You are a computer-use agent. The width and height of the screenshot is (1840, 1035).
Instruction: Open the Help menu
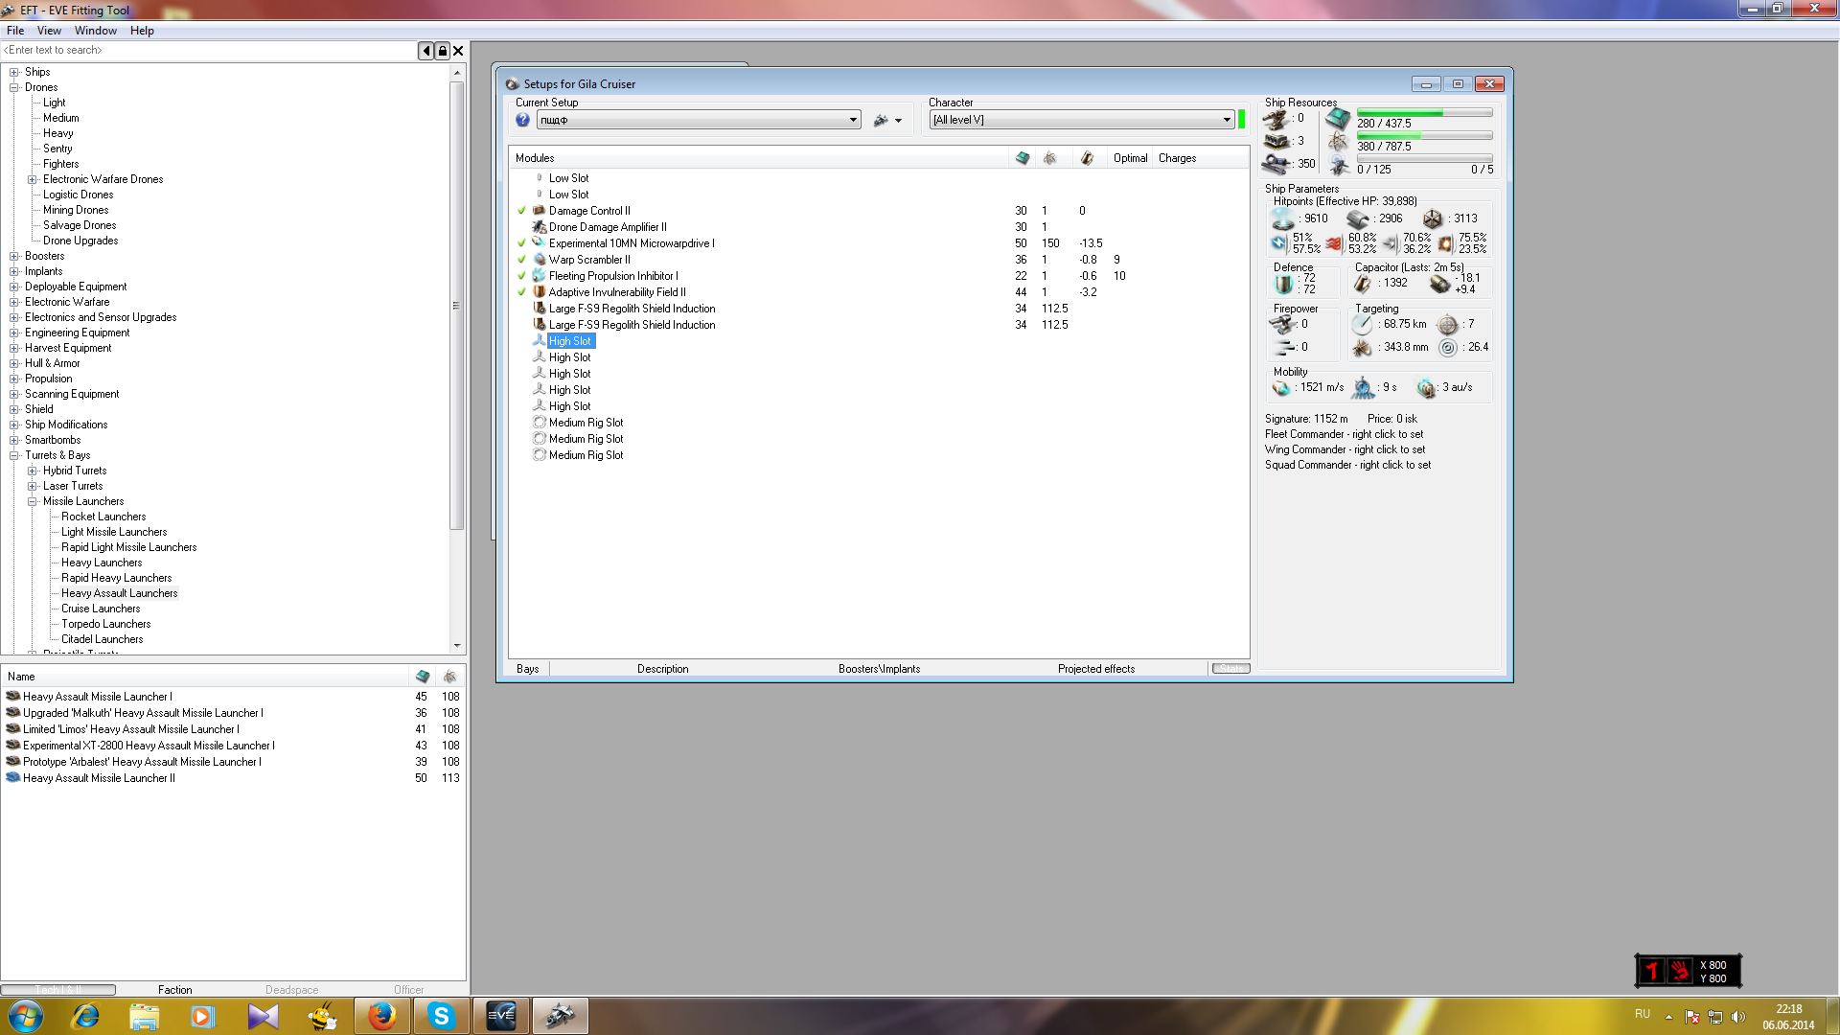[142, 31]
